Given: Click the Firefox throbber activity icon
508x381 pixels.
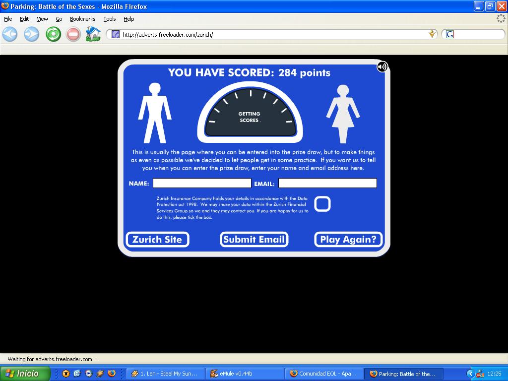Looking at the screenshot, I should [501, 18].
